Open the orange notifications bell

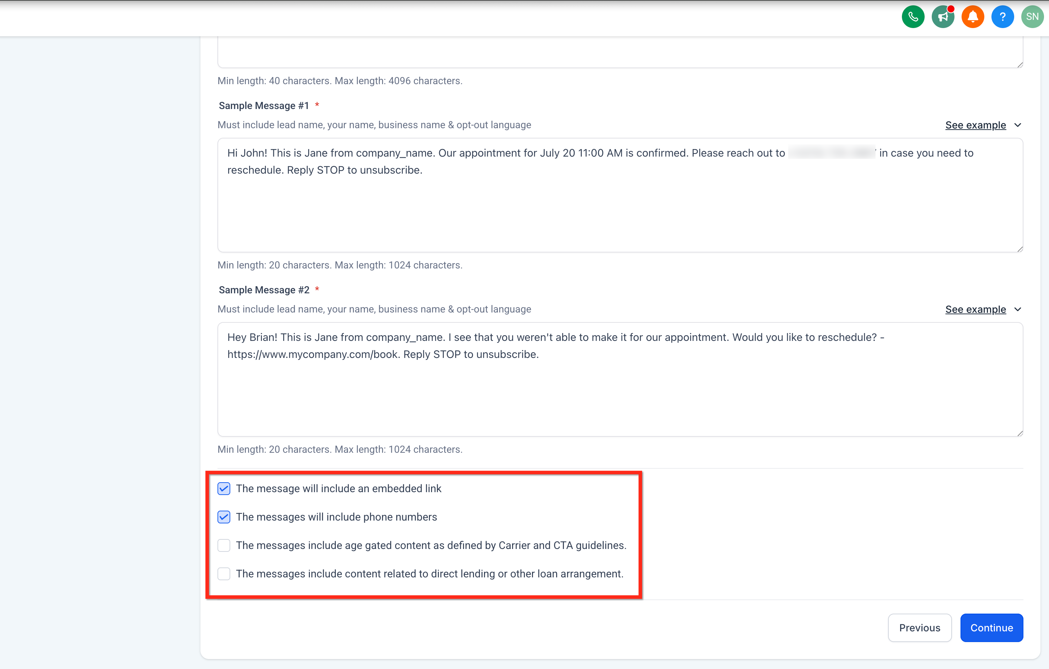(972, 17)
